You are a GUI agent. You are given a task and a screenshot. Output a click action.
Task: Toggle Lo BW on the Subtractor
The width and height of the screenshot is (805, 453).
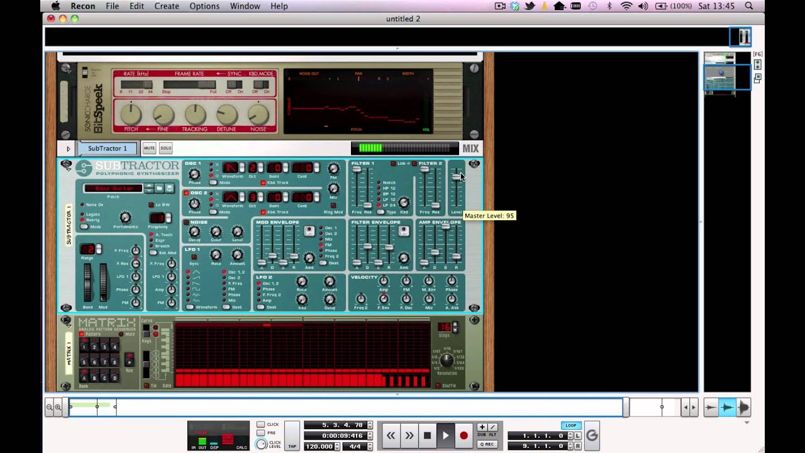(x=151, y=204)
